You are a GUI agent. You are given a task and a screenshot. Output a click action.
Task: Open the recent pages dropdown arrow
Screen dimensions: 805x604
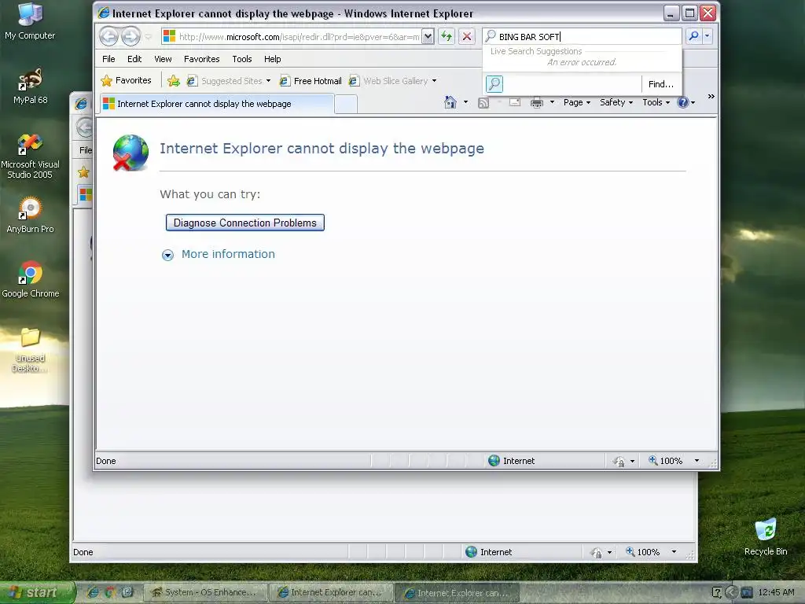click(x=149, y=37)
